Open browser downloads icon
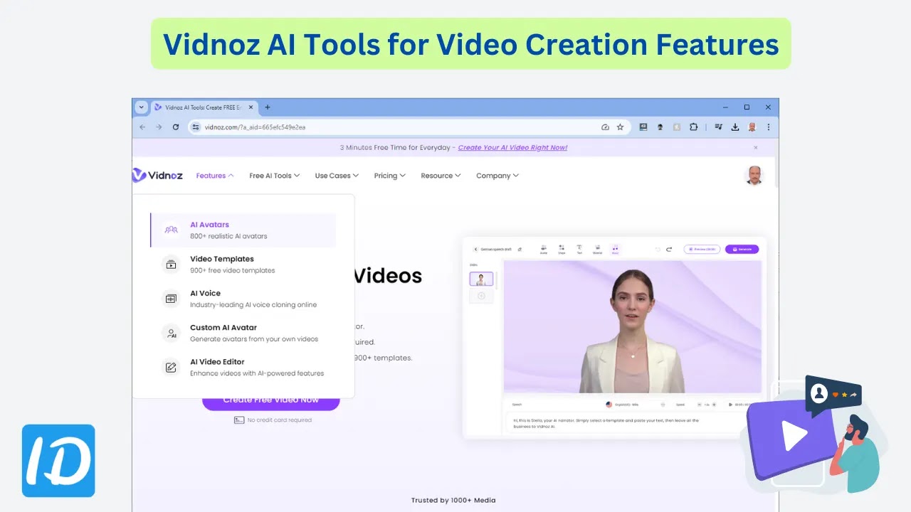This screenshot has height=512, width=911. click(x=735, y=127)
